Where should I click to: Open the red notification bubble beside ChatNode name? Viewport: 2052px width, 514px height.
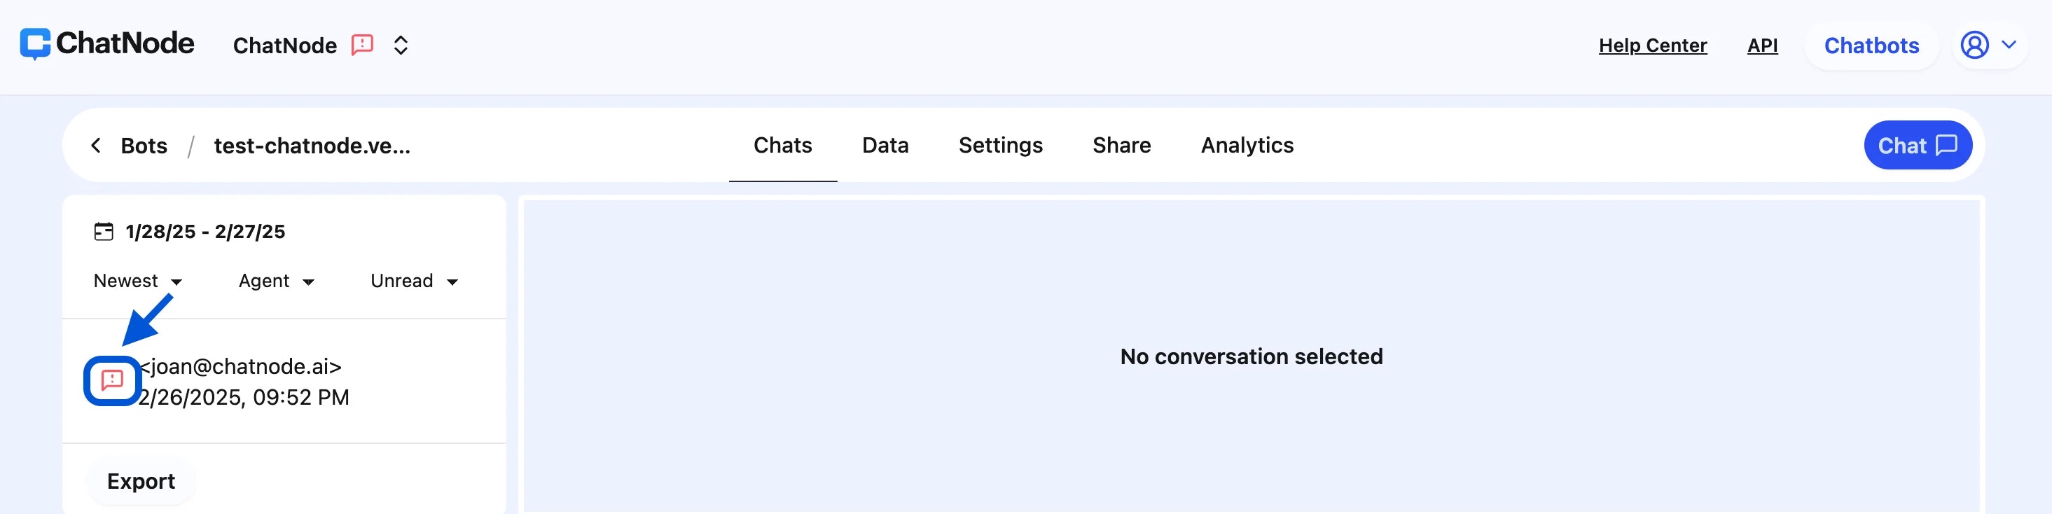coord(363,45)
